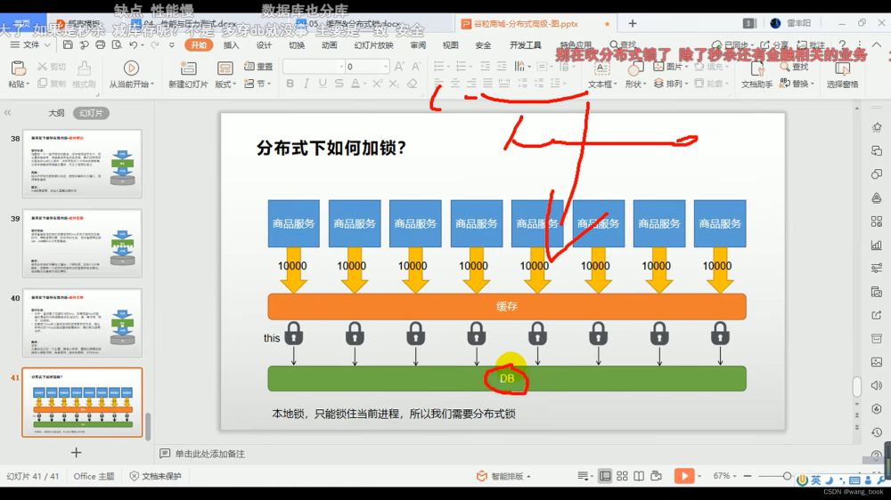The width and height of the screenshot is (891, 500).
Task: Click the Comment (批注) button
Action: pyautogui.click(x=811, y=44)
